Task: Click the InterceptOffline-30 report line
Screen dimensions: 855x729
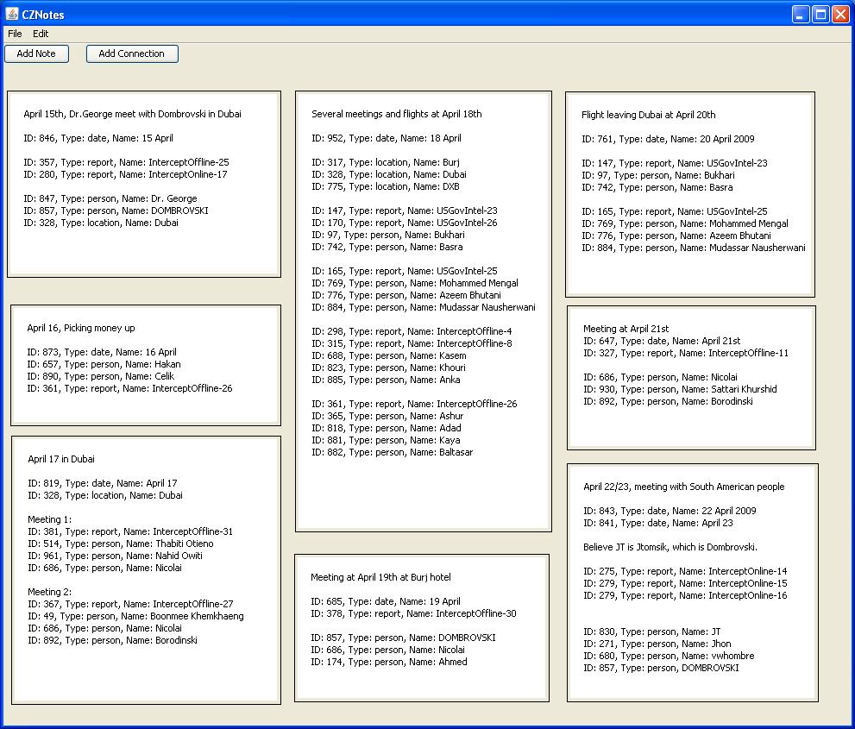Action: tap(413, 613)
